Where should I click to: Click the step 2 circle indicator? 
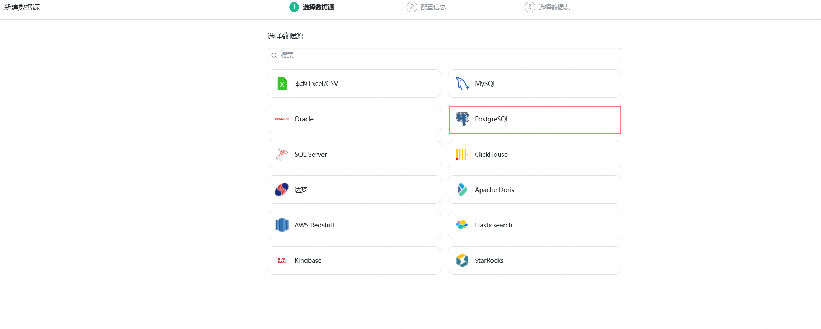point(412,7)
